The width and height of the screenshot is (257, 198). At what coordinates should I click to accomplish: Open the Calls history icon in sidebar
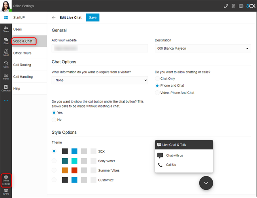6,64
